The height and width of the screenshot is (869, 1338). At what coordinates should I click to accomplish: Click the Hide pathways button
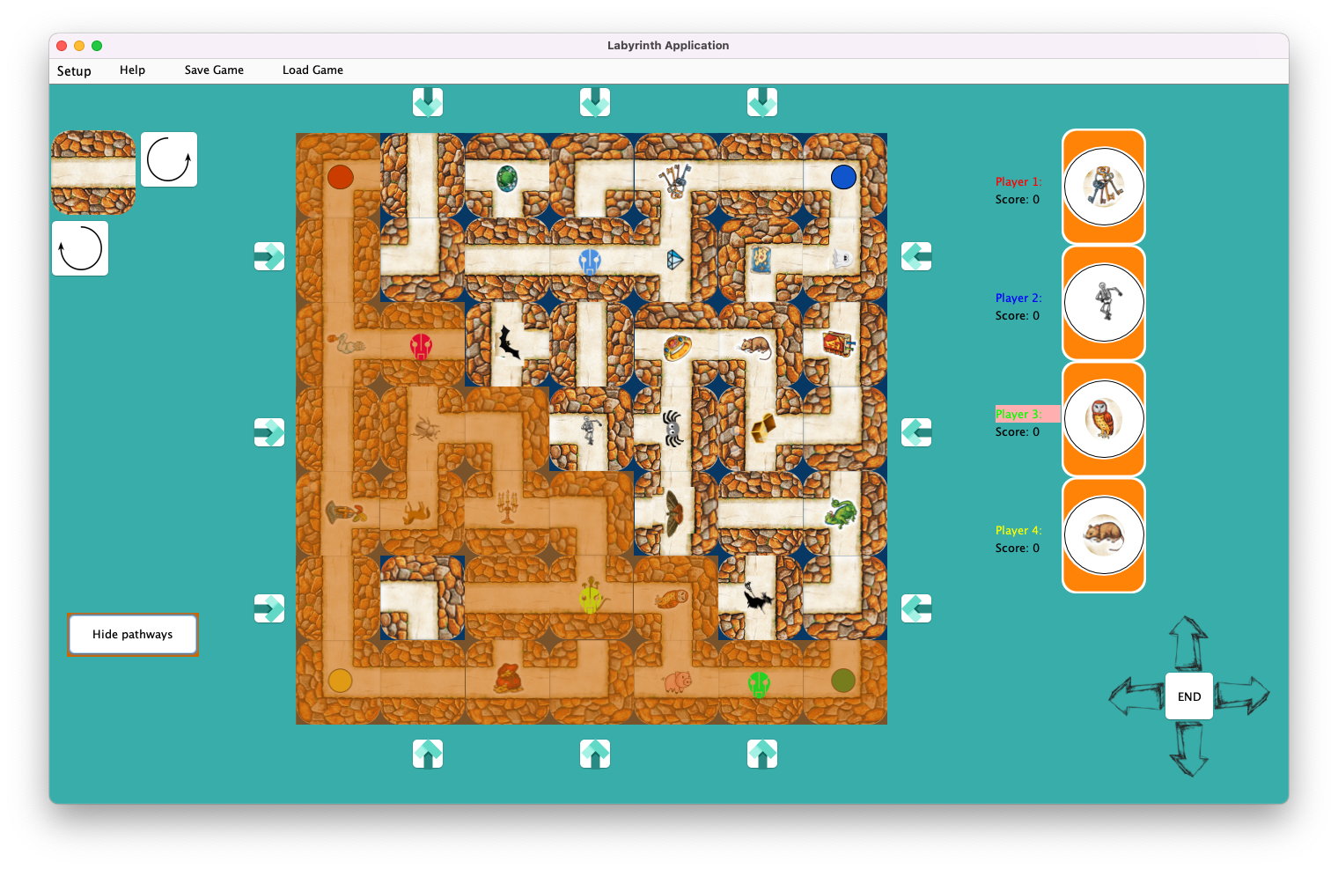[132, 634]
